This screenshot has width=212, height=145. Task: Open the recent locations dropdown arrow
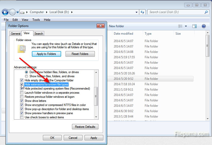click(18, 12)
